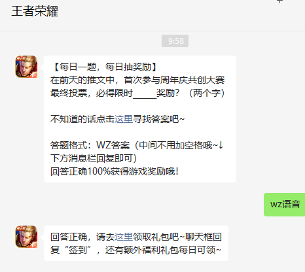Click the 领取礼包吧 text in the reply message
Screen dimensions: 305x272
156,237
